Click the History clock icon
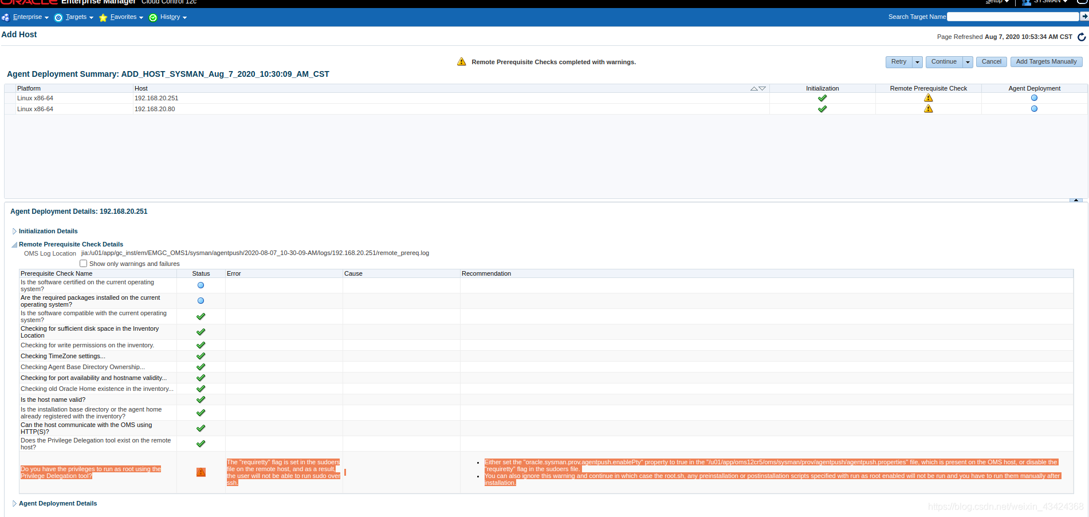 (x=153, y=18)
